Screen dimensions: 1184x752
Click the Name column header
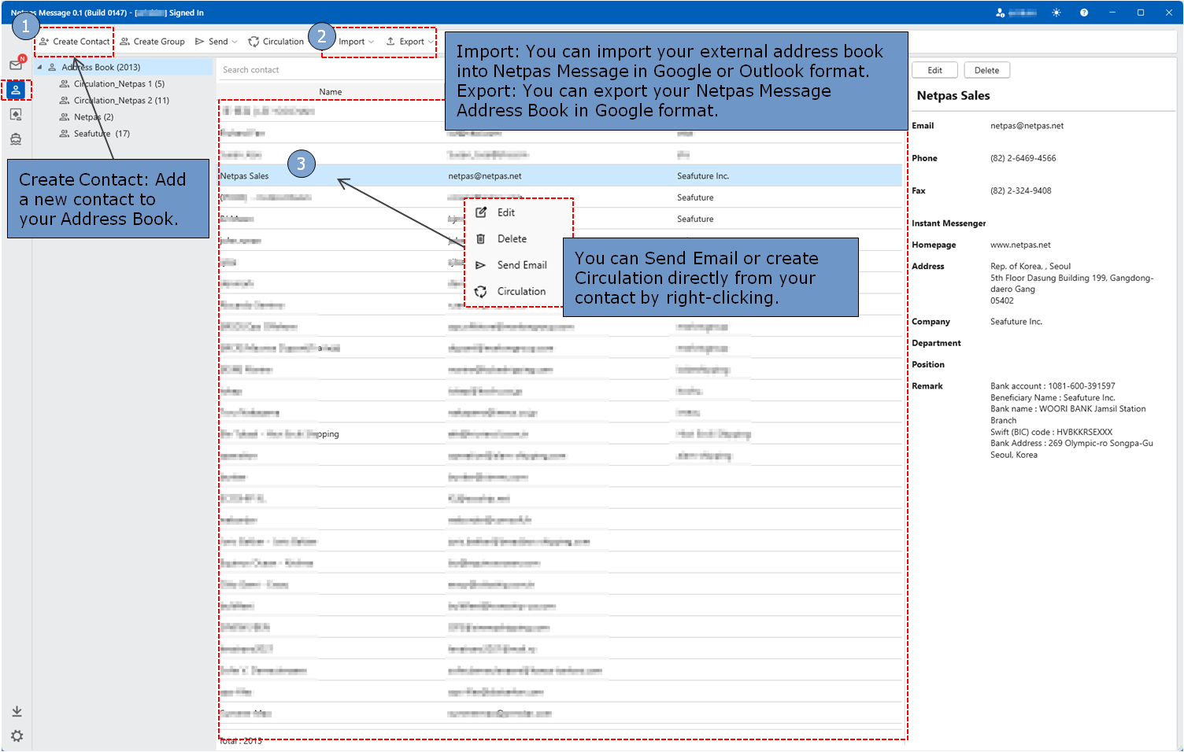(331, 92)
